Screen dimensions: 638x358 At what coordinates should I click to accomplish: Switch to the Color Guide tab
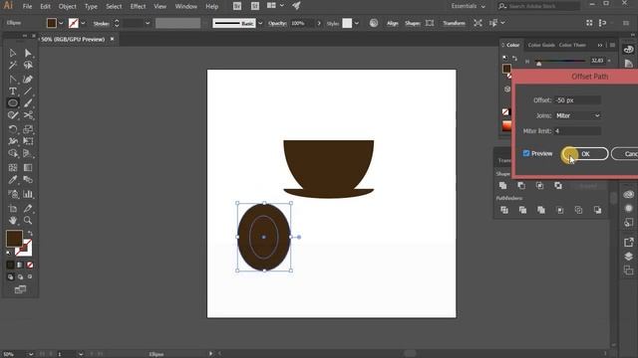[541, 45]
